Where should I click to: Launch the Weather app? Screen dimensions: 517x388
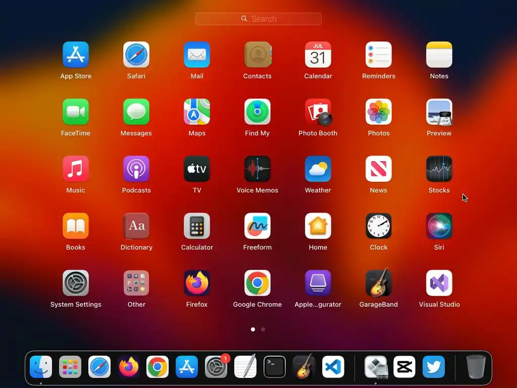[318, 169]
